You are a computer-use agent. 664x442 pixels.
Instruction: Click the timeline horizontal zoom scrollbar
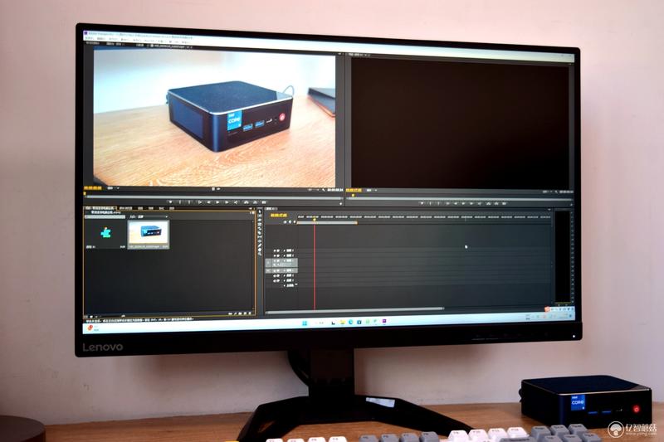[355, 309]
